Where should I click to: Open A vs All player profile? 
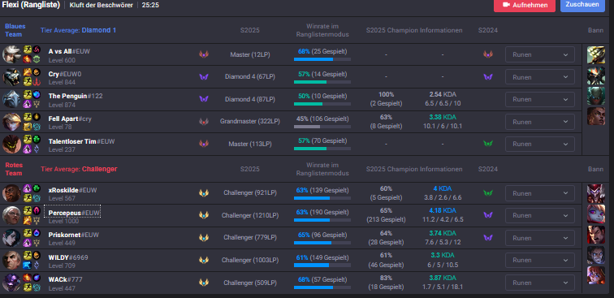(69, 51)
